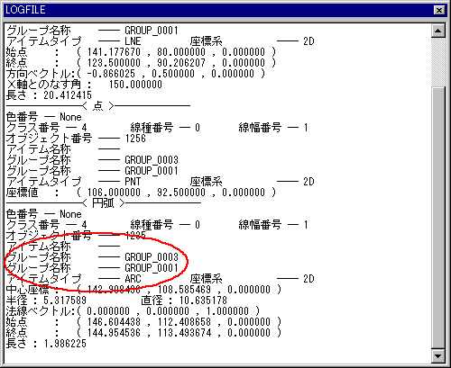Click the LNE item type value
The width and height of the screenshot is (451, 368).
click(133, 41)
